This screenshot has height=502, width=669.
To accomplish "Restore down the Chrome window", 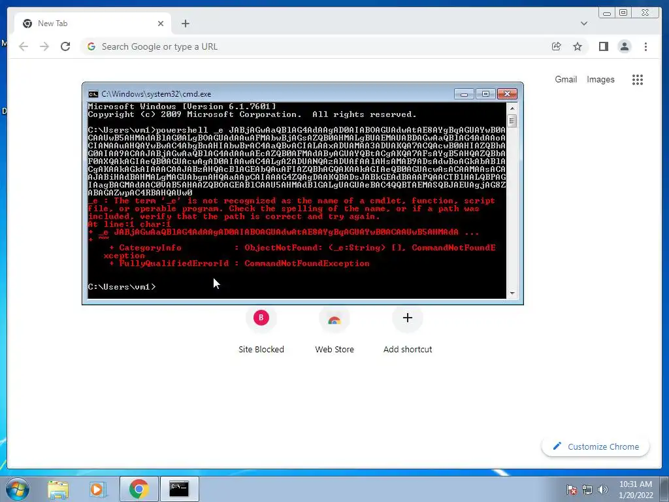I will pyautogui.click(x=623, y=13).
